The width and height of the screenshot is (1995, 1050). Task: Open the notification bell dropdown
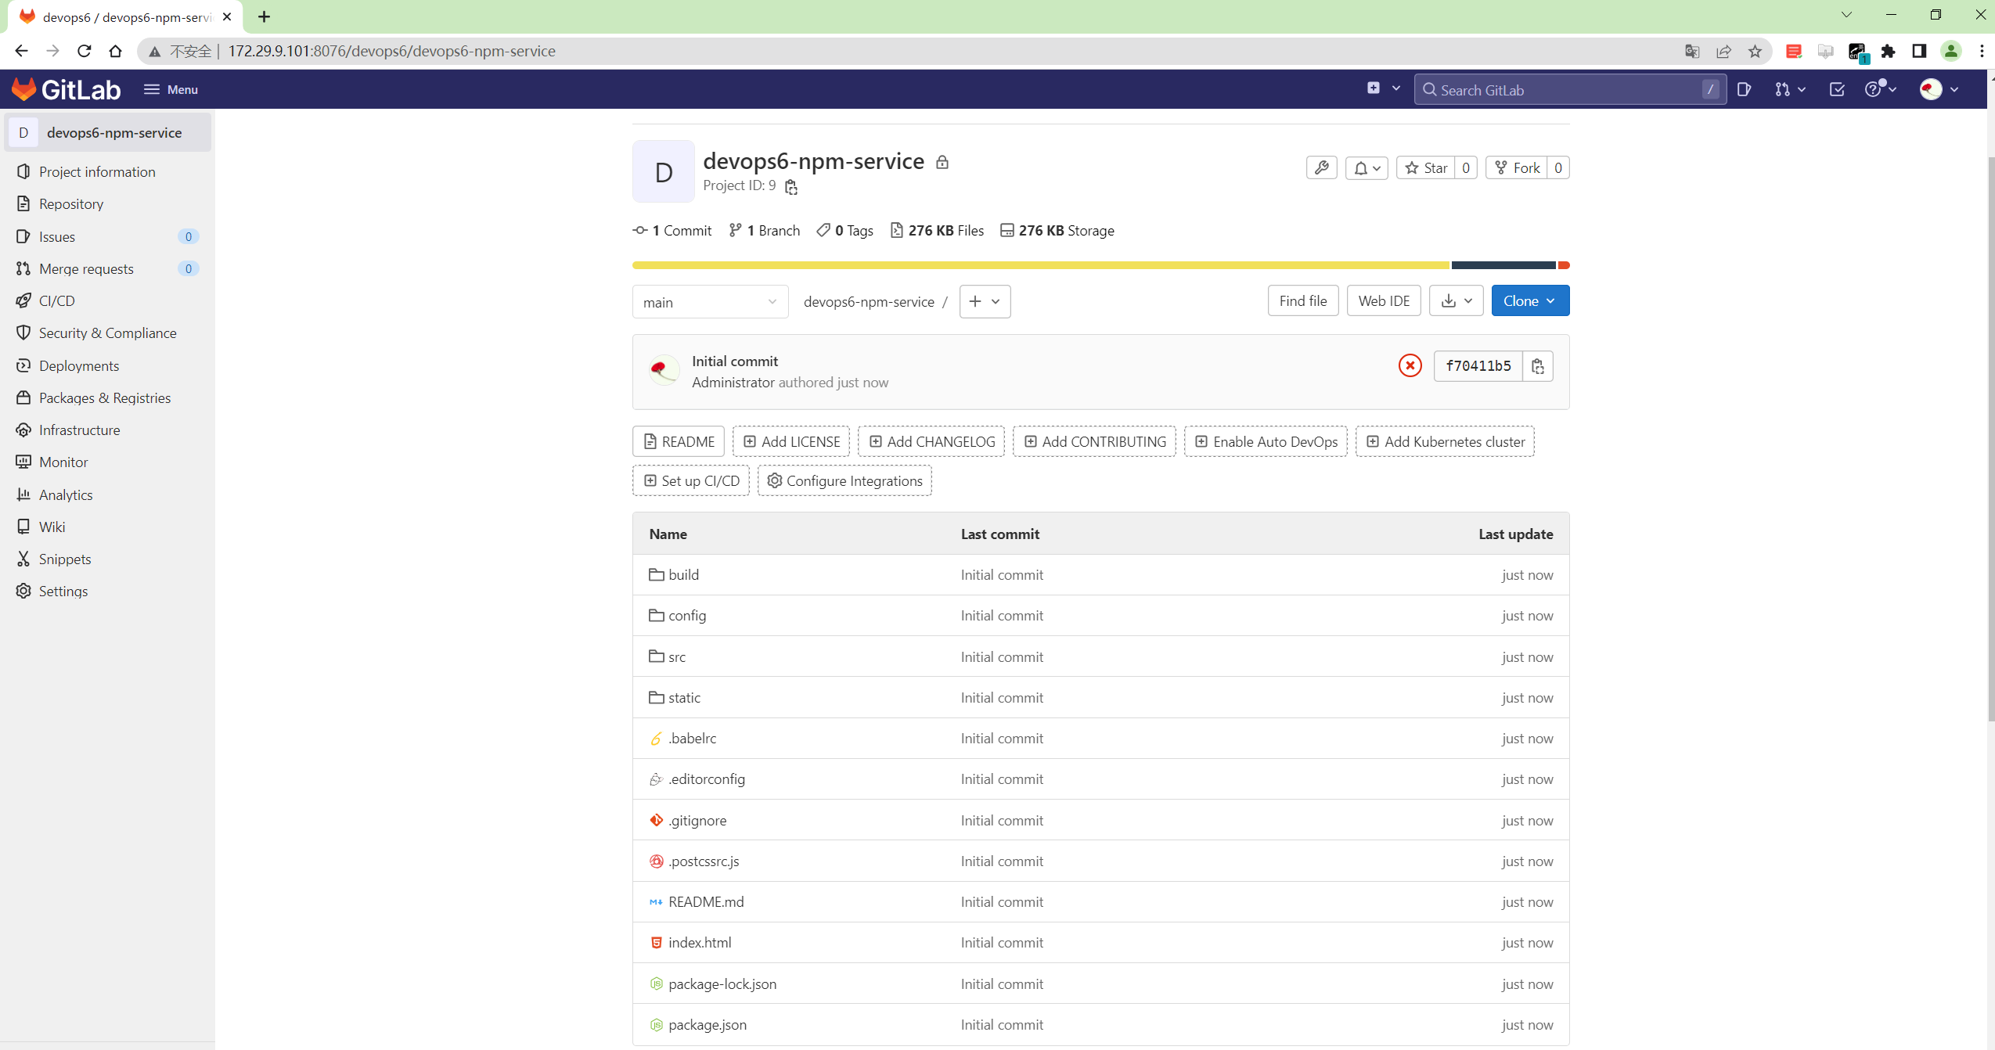coord(1367,167)
